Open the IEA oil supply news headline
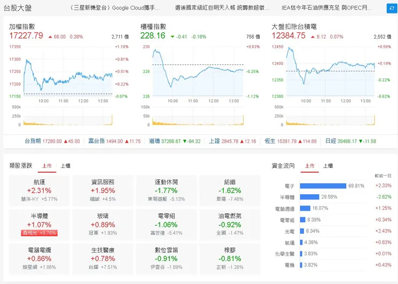Viewport: 398px width, 284px height. click(326, 8)
